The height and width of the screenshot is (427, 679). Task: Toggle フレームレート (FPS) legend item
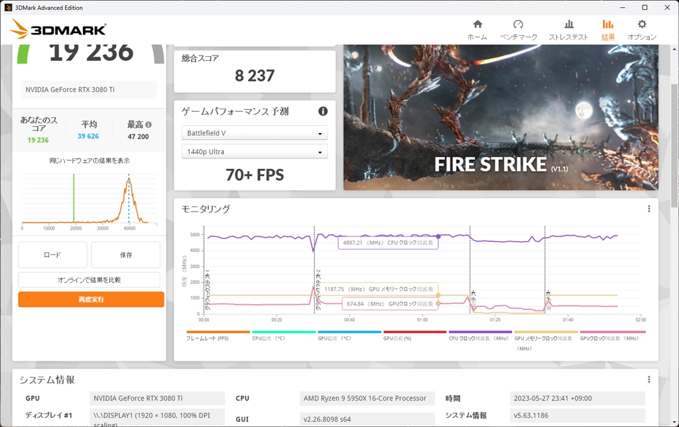(x=217, y=336)
